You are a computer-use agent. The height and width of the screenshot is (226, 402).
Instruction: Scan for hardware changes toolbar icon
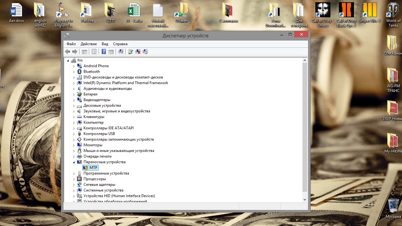point(121,52)
